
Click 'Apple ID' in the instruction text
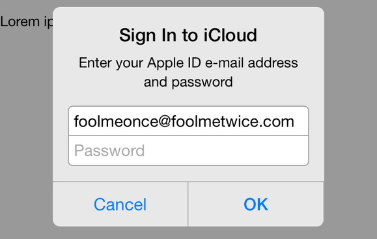click(174, 63)
